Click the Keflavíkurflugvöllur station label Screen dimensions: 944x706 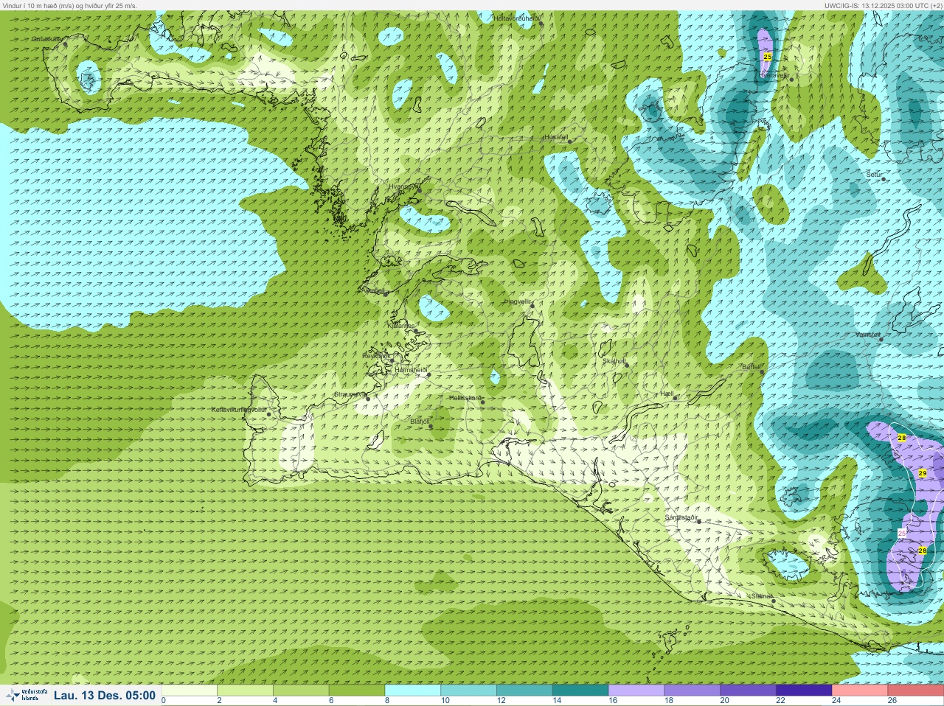click(x=238, y=409)
